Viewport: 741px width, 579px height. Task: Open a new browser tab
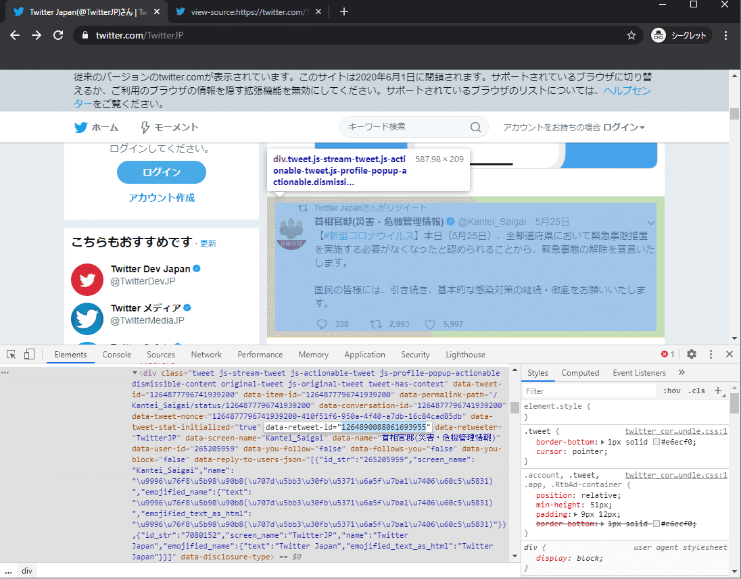344,11
